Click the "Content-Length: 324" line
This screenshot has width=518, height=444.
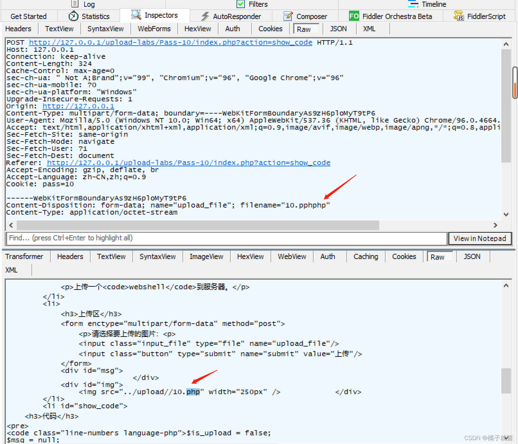(49, 64)
